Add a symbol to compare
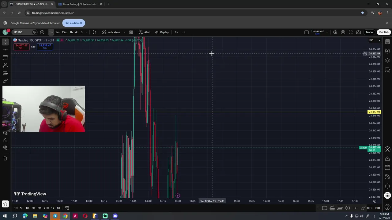 42,32
